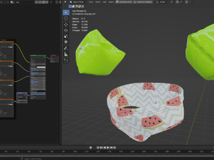This screenshot has width=214, height=160.
Task: Open the Global transform orientation dropdown
Action: tap(162, 2)
